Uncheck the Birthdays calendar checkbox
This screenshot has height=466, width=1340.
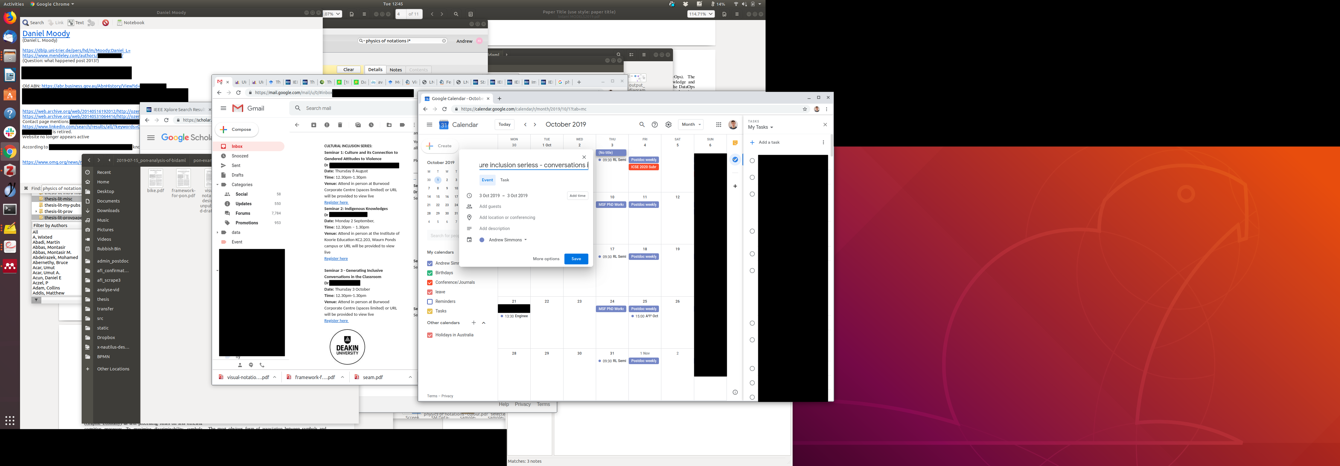pyautogui.click(x=430, y=273)
